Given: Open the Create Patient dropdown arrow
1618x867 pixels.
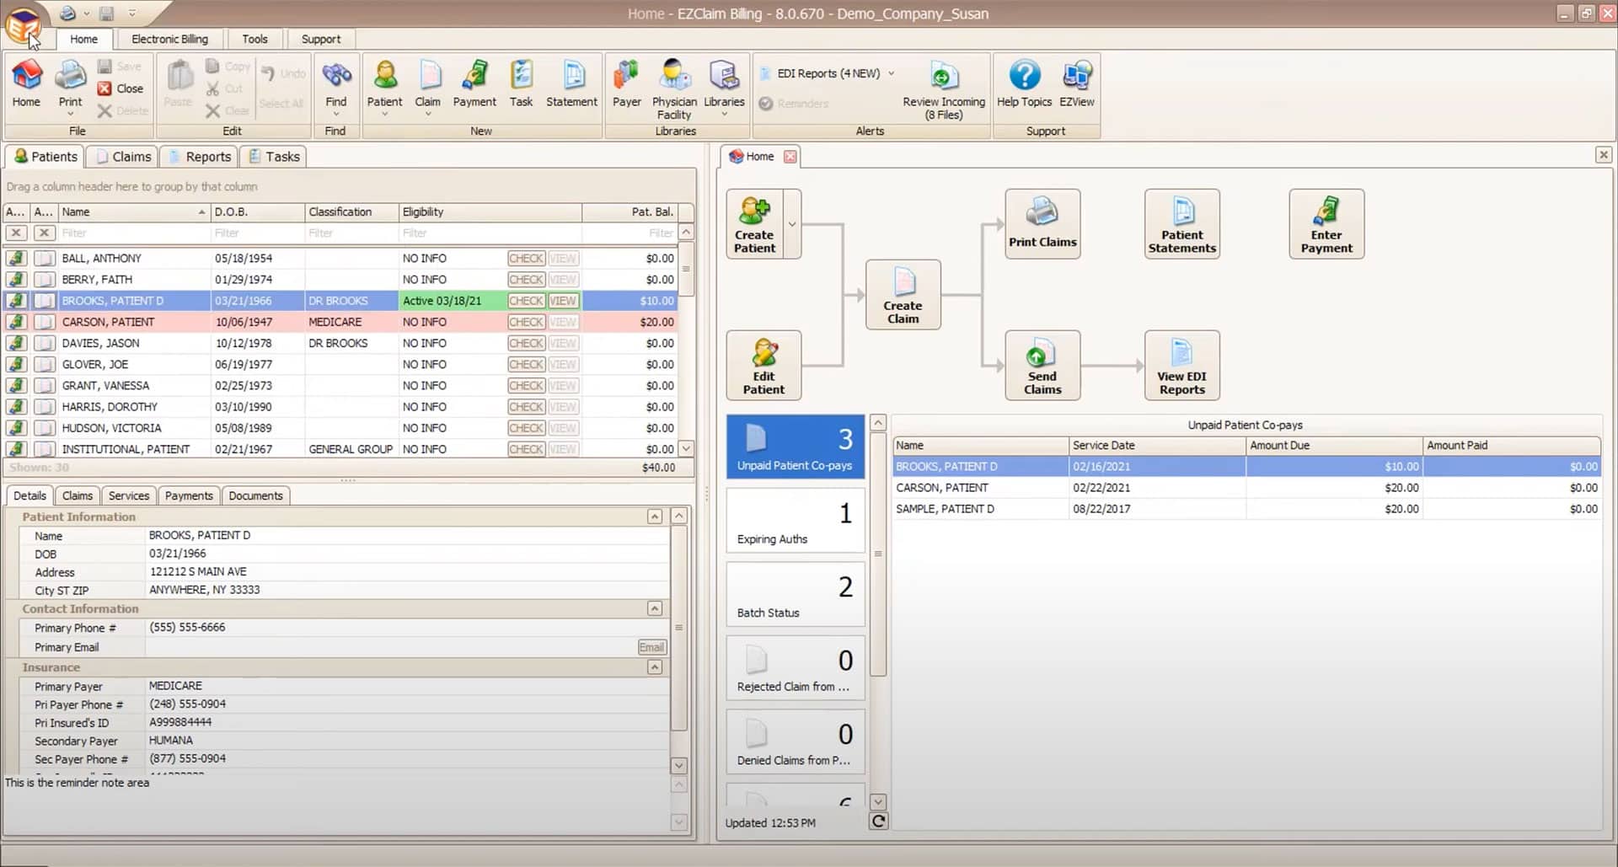Looking at the screenshot, I should (792, 224).
